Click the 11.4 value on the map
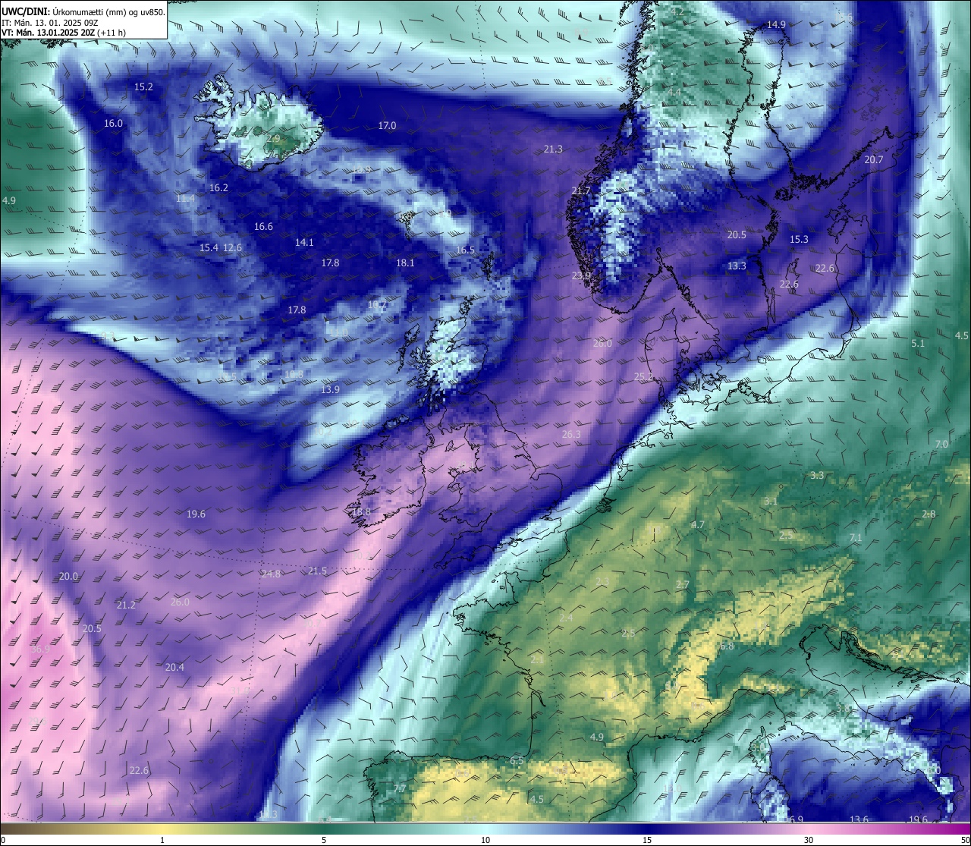 click(185, 199)
